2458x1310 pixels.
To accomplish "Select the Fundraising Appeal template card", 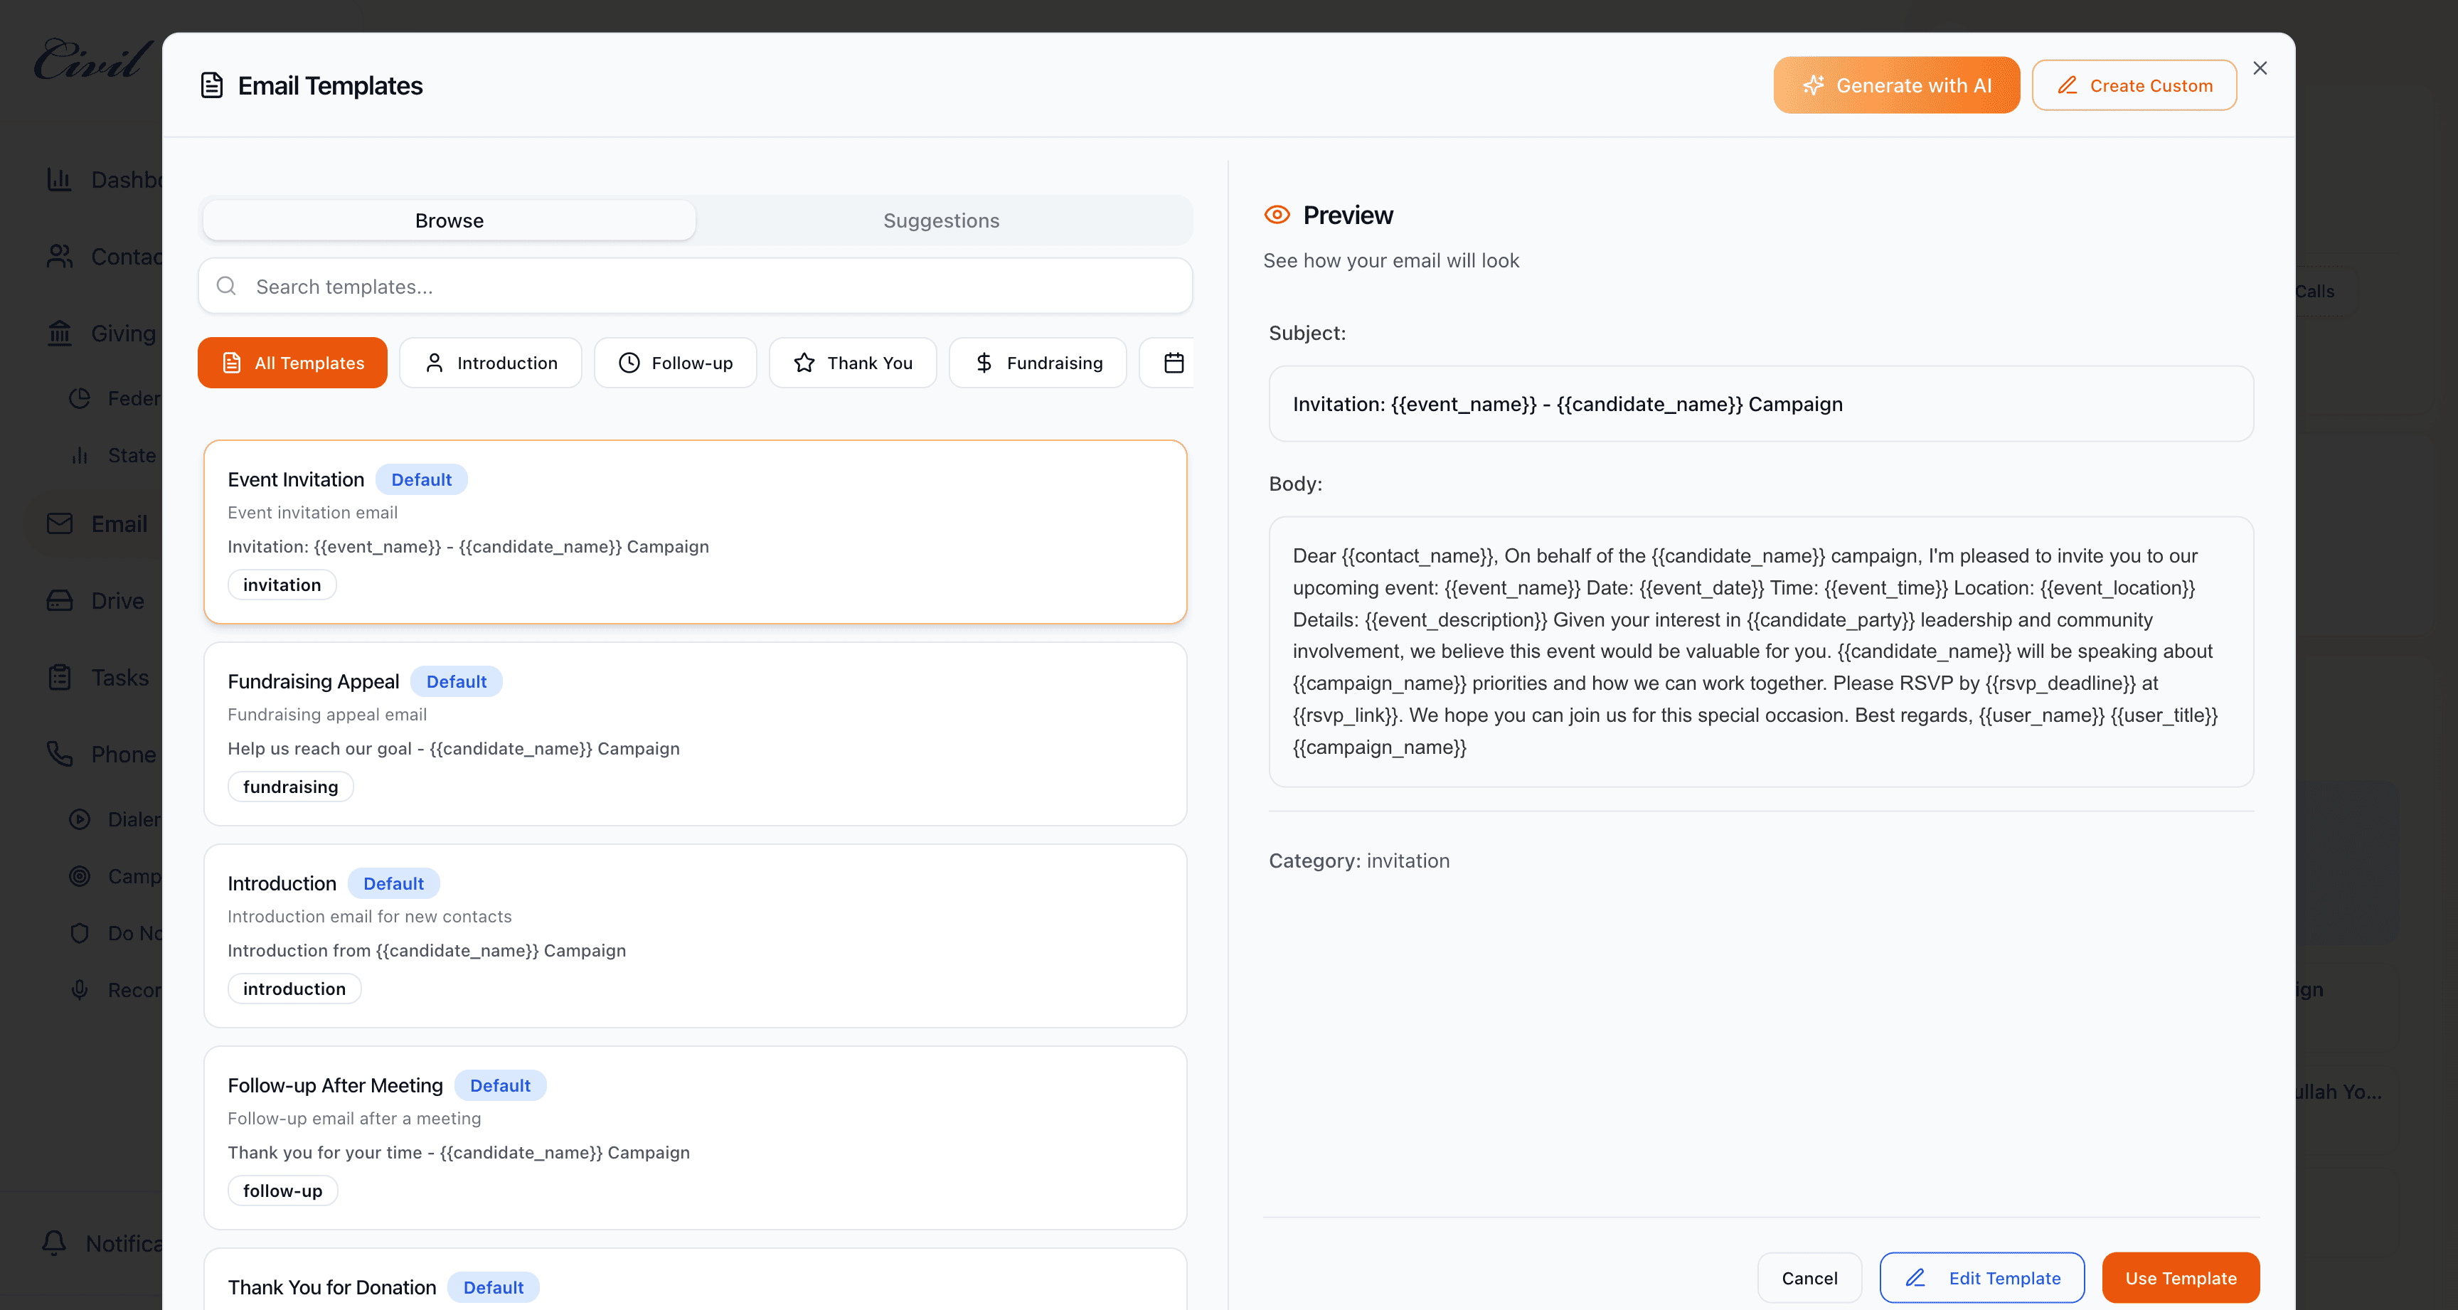I will coord(695,733).
